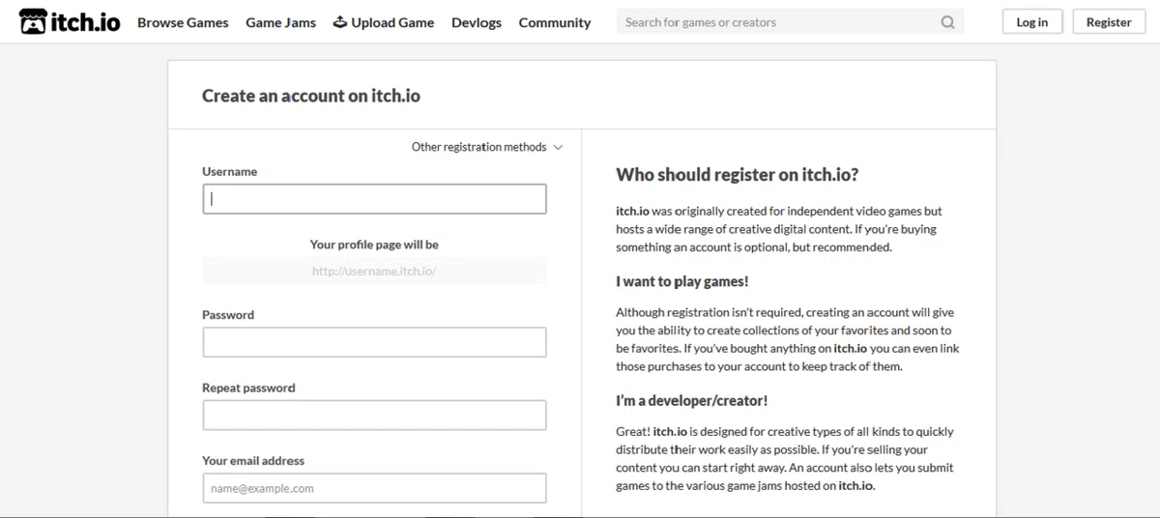Viewport: 1160px width, 518px height.
Task: Open Devlogs section
Action: click(x=477, y=22)
